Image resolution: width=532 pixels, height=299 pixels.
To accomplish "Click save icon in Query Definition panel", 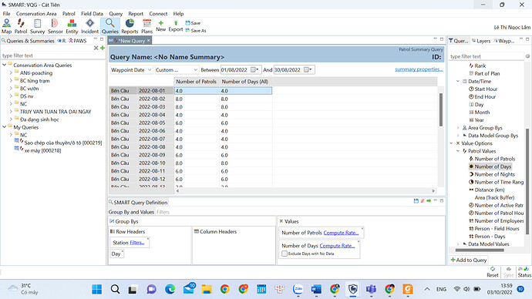I will tap(416, 201).
